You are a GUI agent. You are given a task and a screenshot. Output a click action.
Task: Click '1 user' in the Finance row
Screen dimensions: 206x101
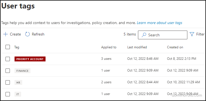click(x=106, y=70)
